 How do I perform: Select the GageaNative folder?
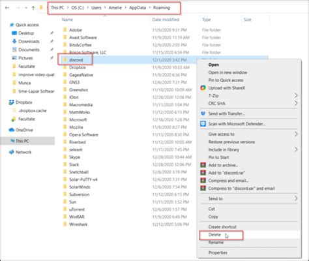(x=81, y=75)
